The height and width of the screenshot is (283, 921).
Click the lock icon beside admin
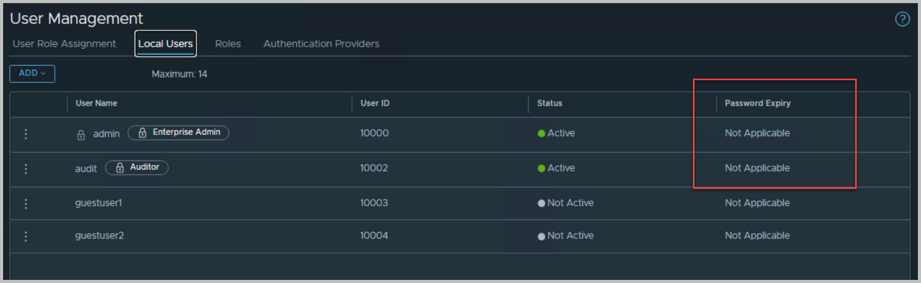(x=81, y=135)
